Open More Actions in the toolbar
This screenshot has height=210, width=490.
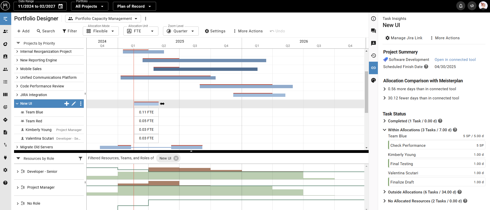pyautogui.click(x=248, y=31)
